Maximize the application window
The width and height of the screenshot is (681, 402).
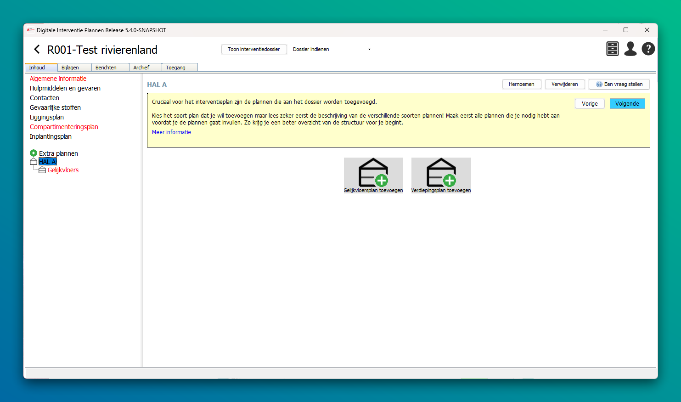[x=626, y=30]
